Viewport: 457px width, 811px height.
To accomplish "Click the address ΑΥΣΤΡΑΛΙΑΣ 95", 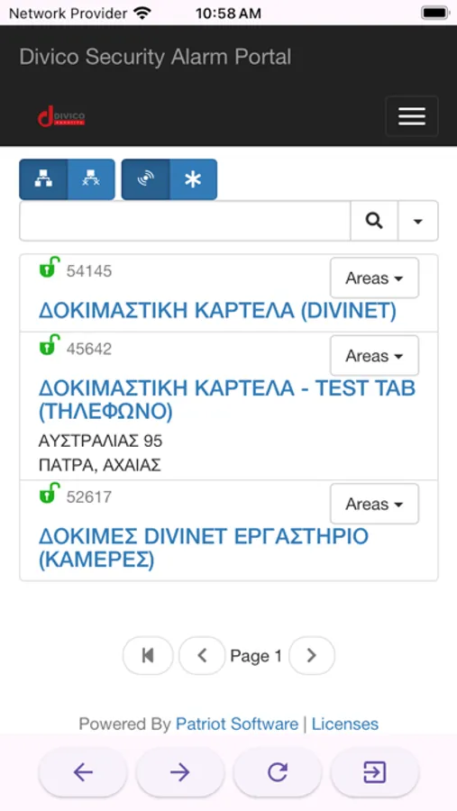I will (100, 442).
